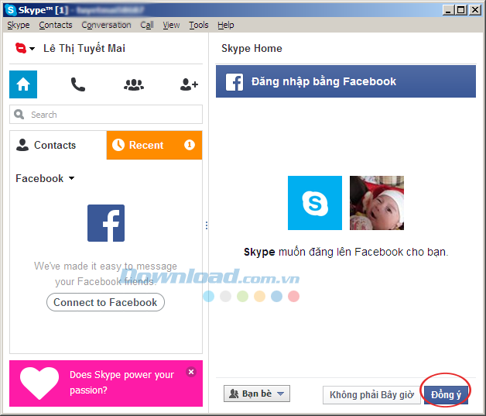Expand the Facebook contact list filter
The height and width of the screenshot is (416, 486).
coord(45,178)
